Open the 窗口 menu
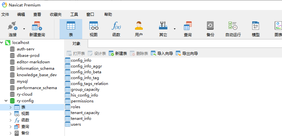The width and height of the screenshot is (282, 136). point(90,15)
